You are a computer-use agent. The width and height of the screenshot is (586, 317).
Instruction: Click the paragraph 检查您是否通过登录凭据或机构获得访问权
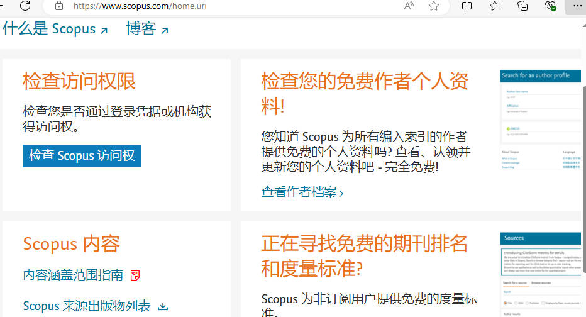[x=117, y=119]
